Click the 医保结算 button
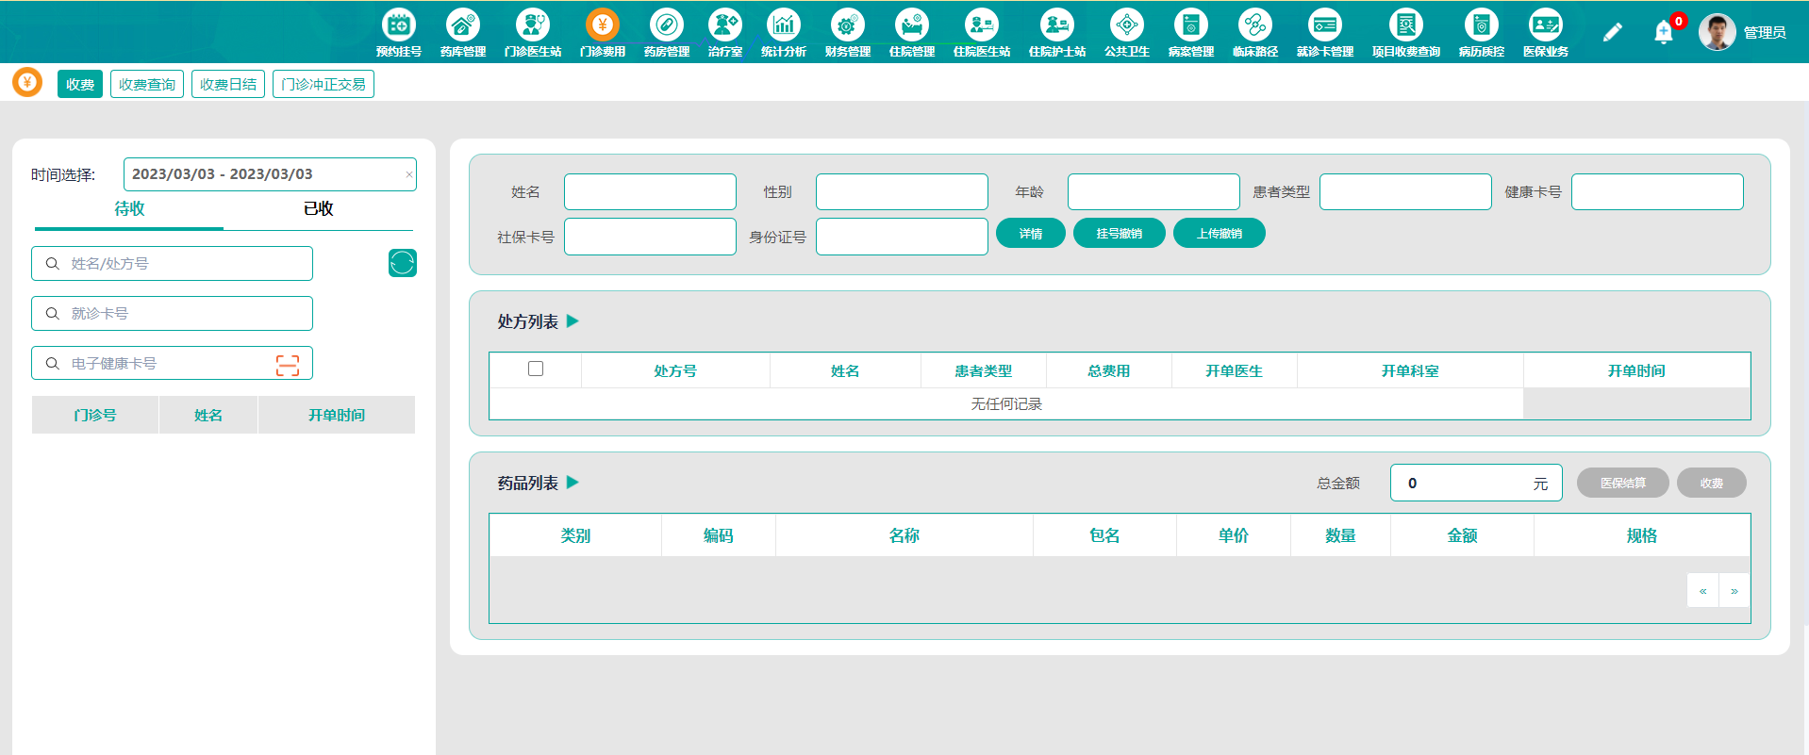The width and height of the screenshot is (1809, 755). [x=1623, y=483]
